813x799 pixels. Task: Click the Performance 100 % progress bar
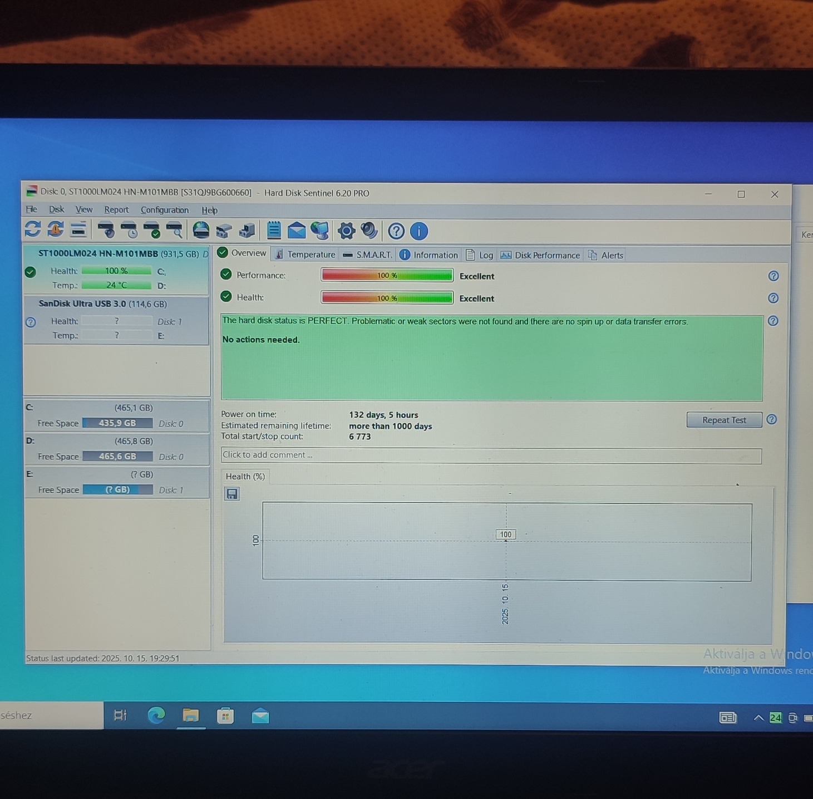(387, 276)
